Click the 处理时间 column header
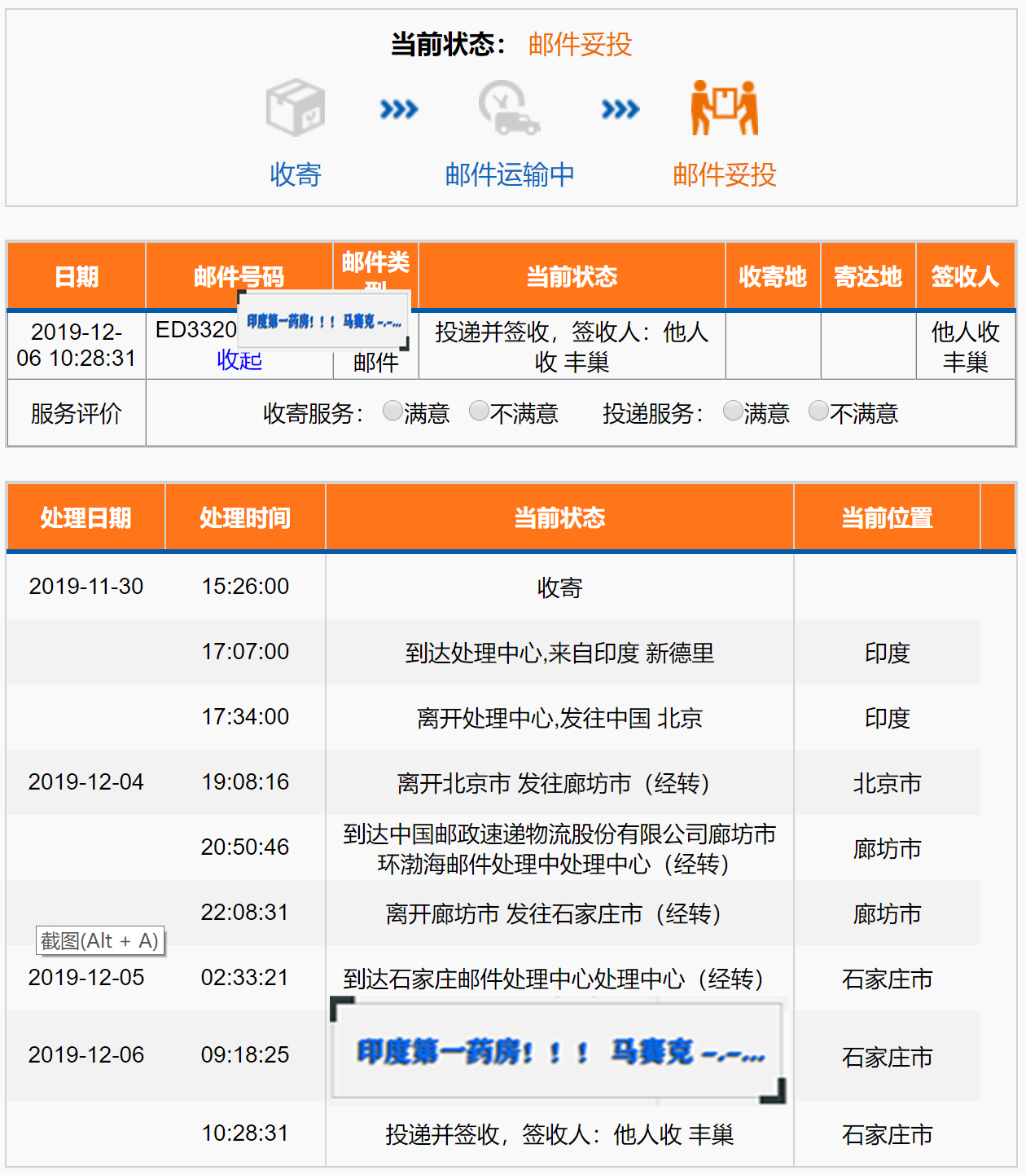This screenshot has height=1175, width=1026. pos(245,517)
